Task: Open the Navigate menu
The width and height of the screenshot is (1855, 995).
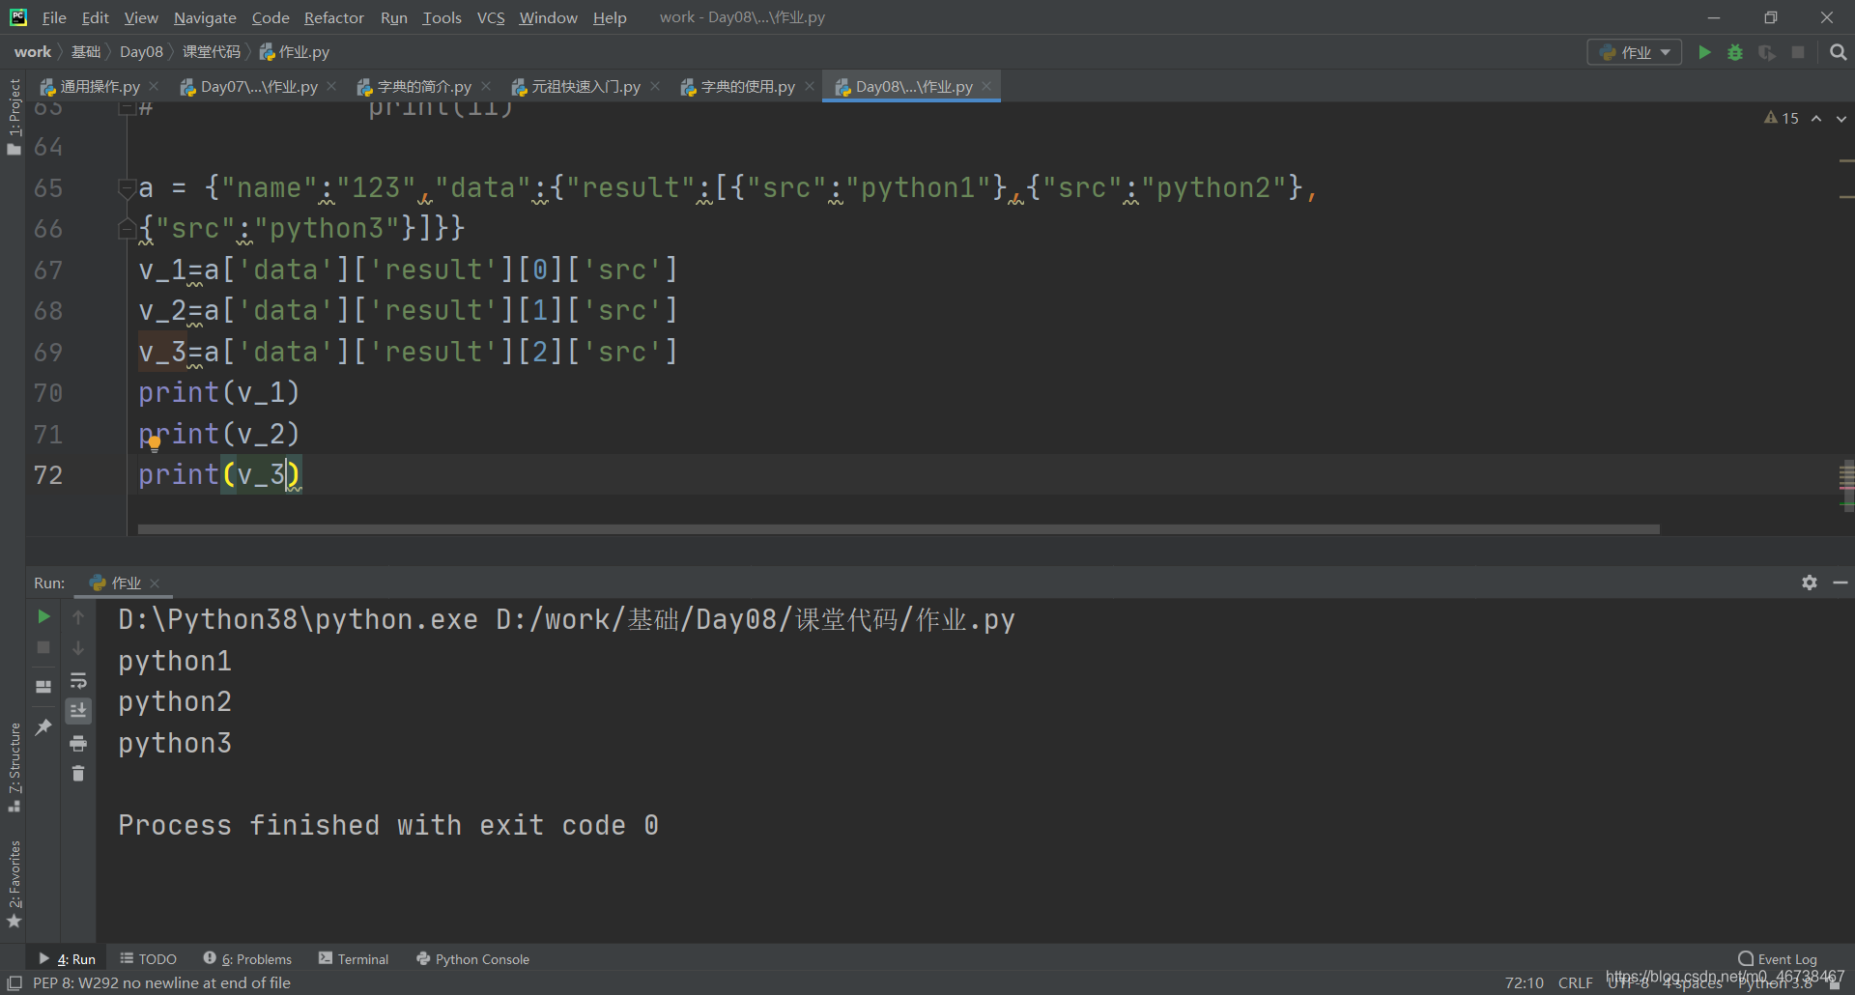Action: pyautogui.click(x=205, y=17)
